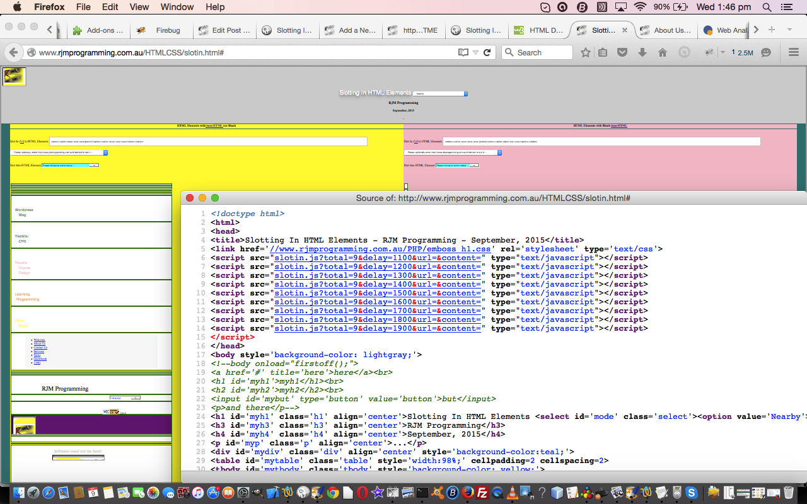Click the Learning Programming link in the sidebar
Viewport: 807px width, 504px height.
[x=27, y=297]
